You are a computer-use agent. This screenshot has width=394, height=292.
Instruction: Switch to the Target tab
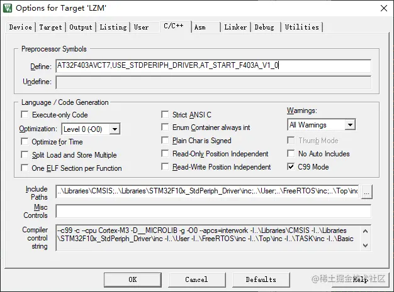pyautogui.click(x=50, y=27)
